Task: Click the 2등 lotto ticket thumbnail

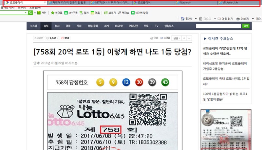Action: coord(226,130)
